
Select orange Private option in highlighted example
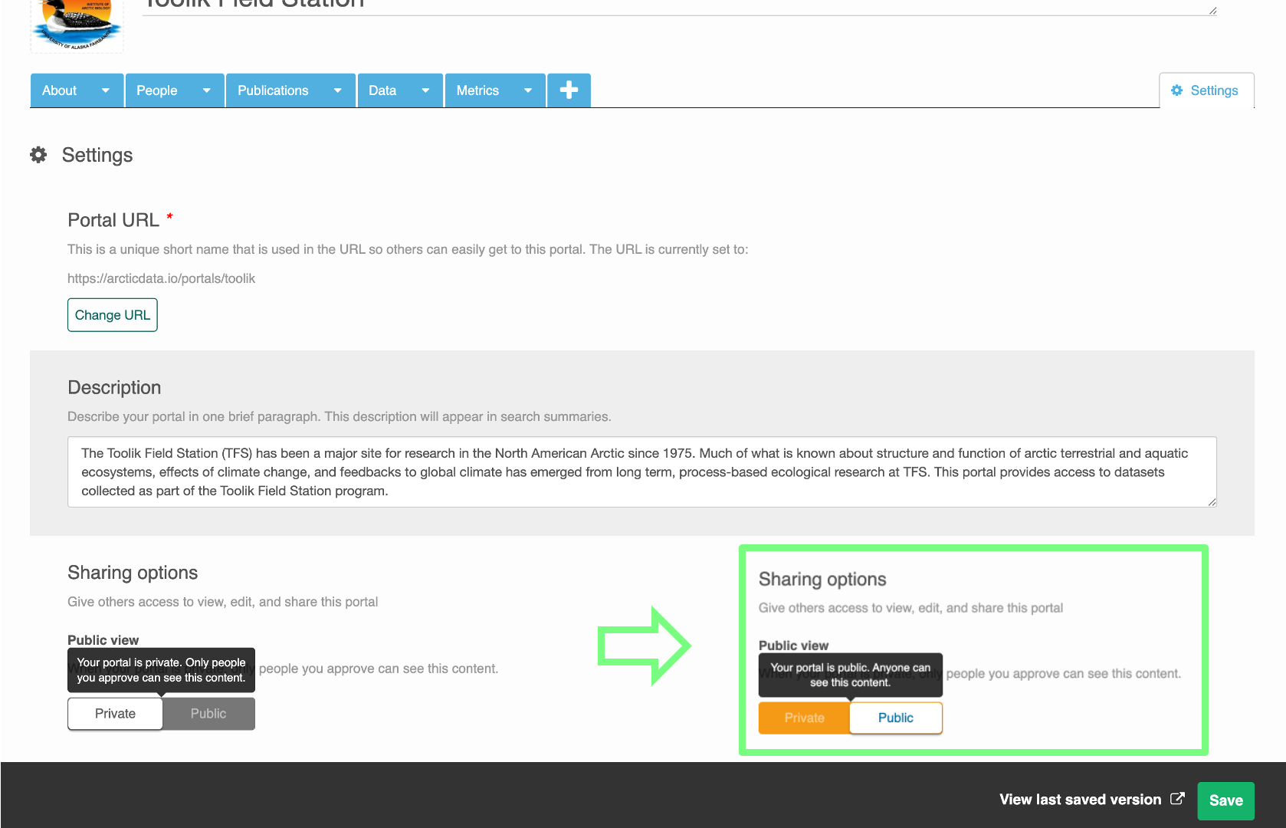click(804, 718)
